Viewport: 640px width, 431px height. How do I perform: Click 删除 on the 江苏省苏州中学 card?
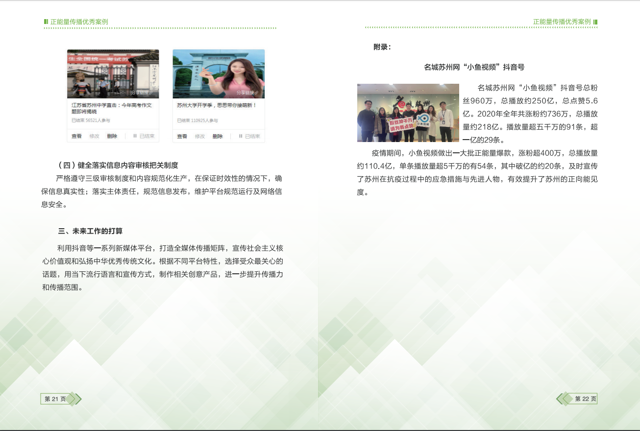[x=112, y=136]
